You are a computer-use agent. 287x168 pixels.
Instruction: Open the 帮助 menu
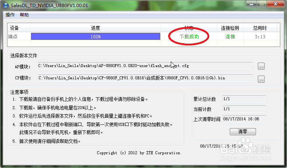point(24,15)
